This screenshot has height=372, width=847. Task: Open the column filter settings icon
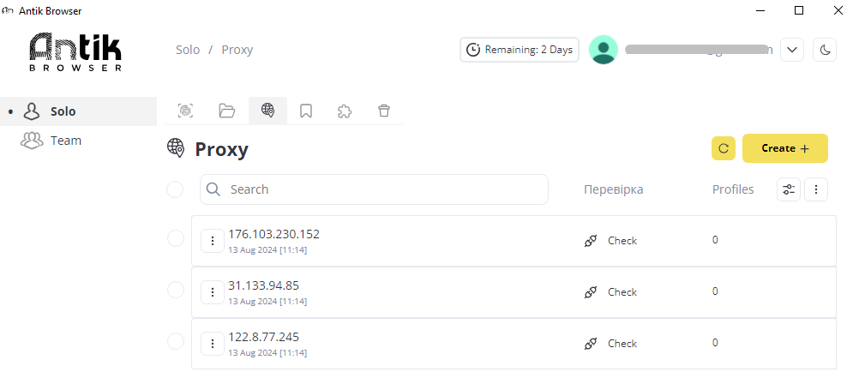tap(789, 189)
